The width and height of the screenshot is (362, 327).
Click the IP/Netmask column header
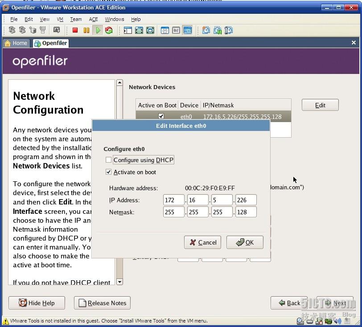pyautogui.click(x=246, y=105)
